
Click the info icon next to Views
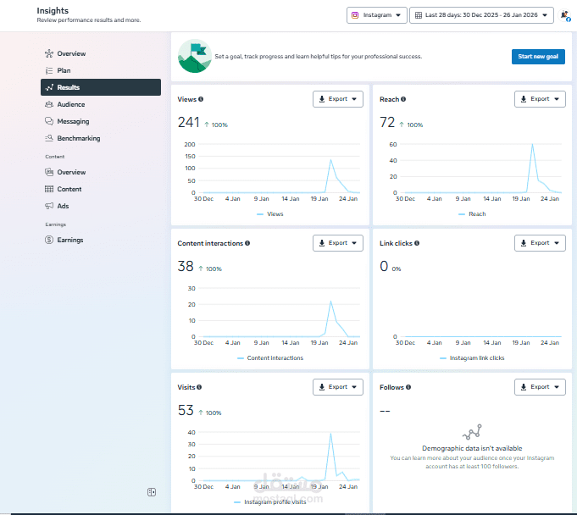[201, 99]
